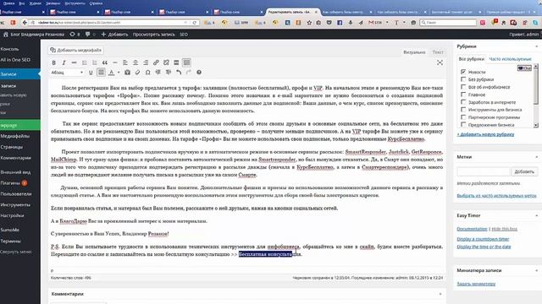
Task: Check the Партнерские программы category
Action: coord(463,117)
